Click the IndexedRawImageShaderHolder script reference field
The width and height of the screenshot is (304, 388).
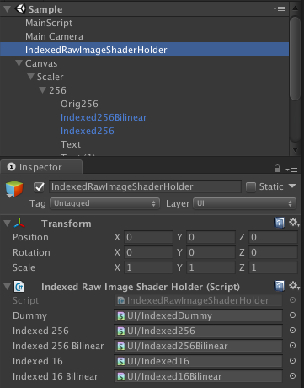click(x=198, y=300)
